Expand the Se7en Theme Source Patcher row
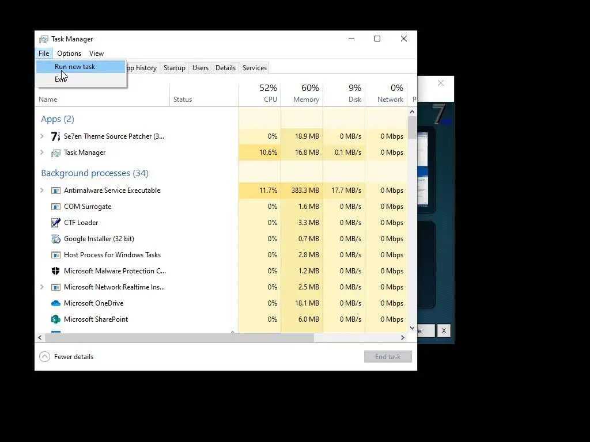 pos(42,136)
